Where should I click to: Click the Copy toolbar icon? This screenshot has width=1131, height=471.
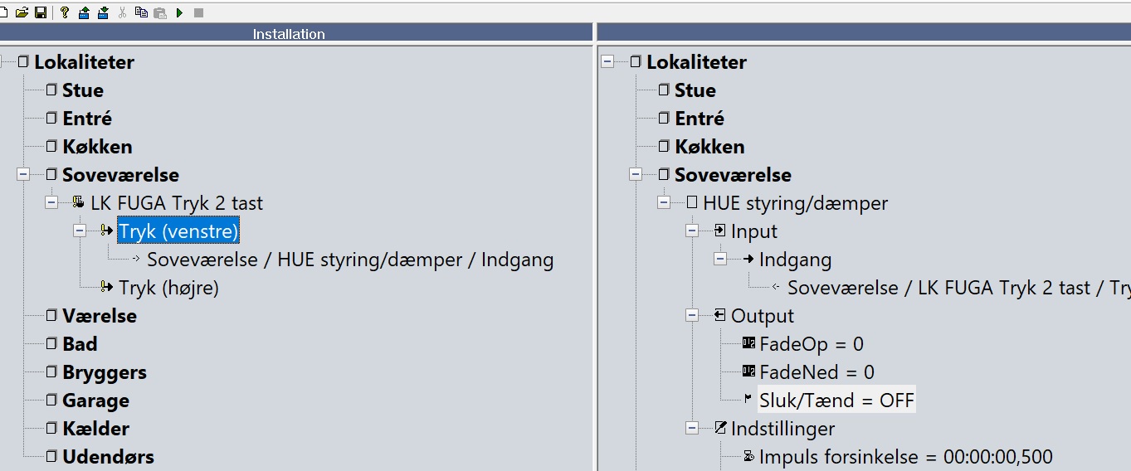(141, 12)
